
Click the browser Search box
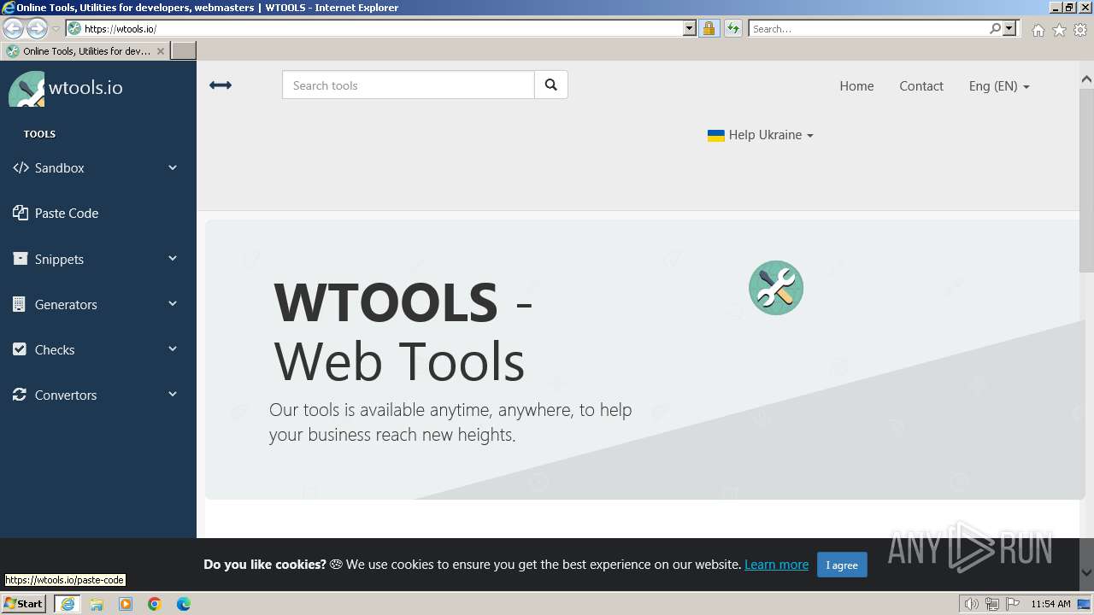point(868,28)
